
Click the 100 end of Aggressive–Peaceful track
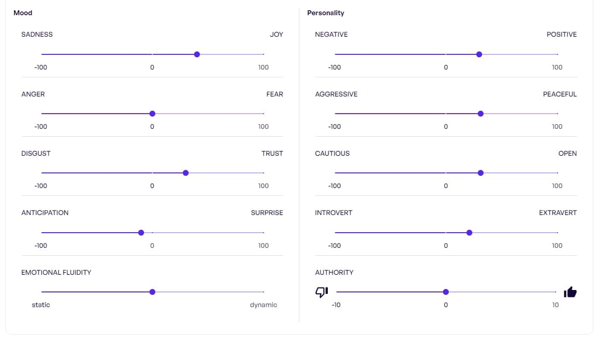coord(557,114)
